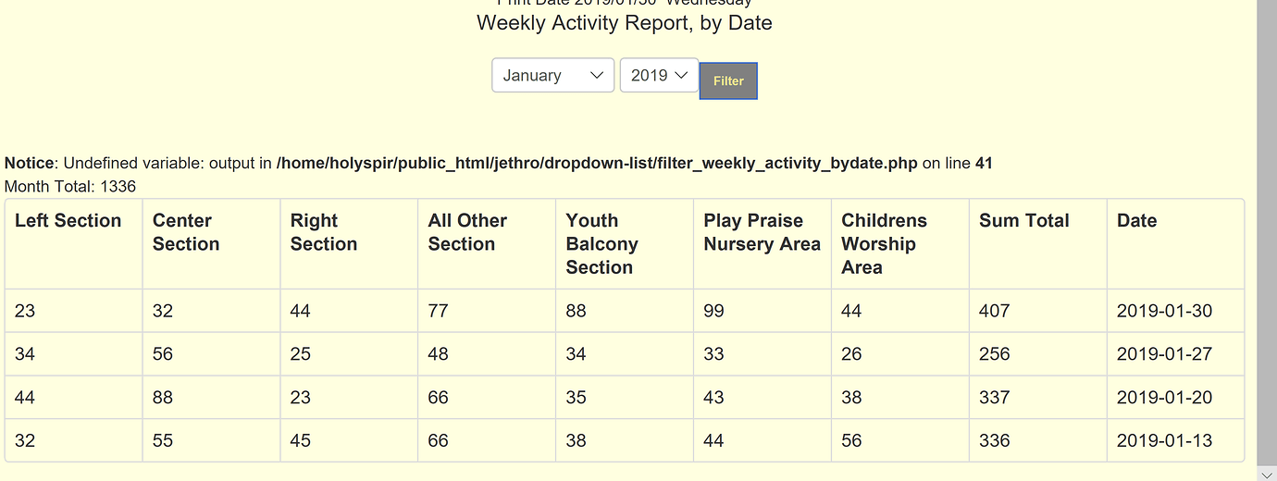The image size is (1277, 481).
Task: Click the Play Praise Nursery Area header
Action: tap(762, 232)
